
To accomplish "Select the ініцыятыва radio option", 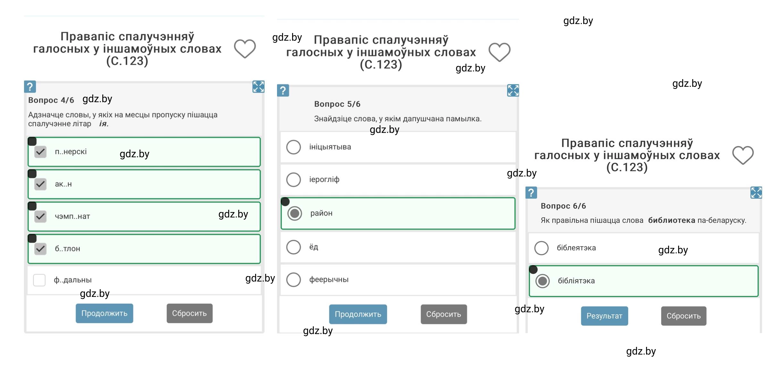I will click(293, 147).
